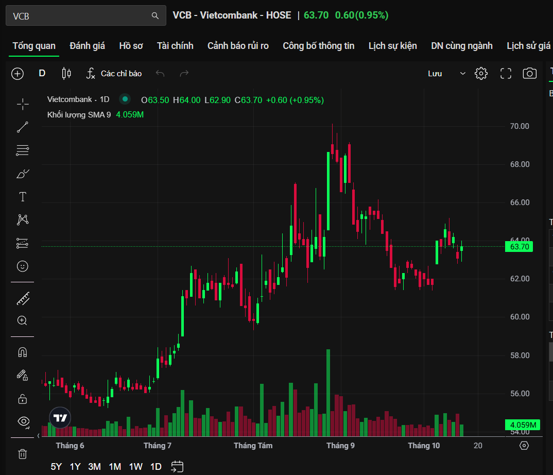Select the crosshair cursor tool
The width and height of the screenshot is (553, 475).
coord(23,105)
